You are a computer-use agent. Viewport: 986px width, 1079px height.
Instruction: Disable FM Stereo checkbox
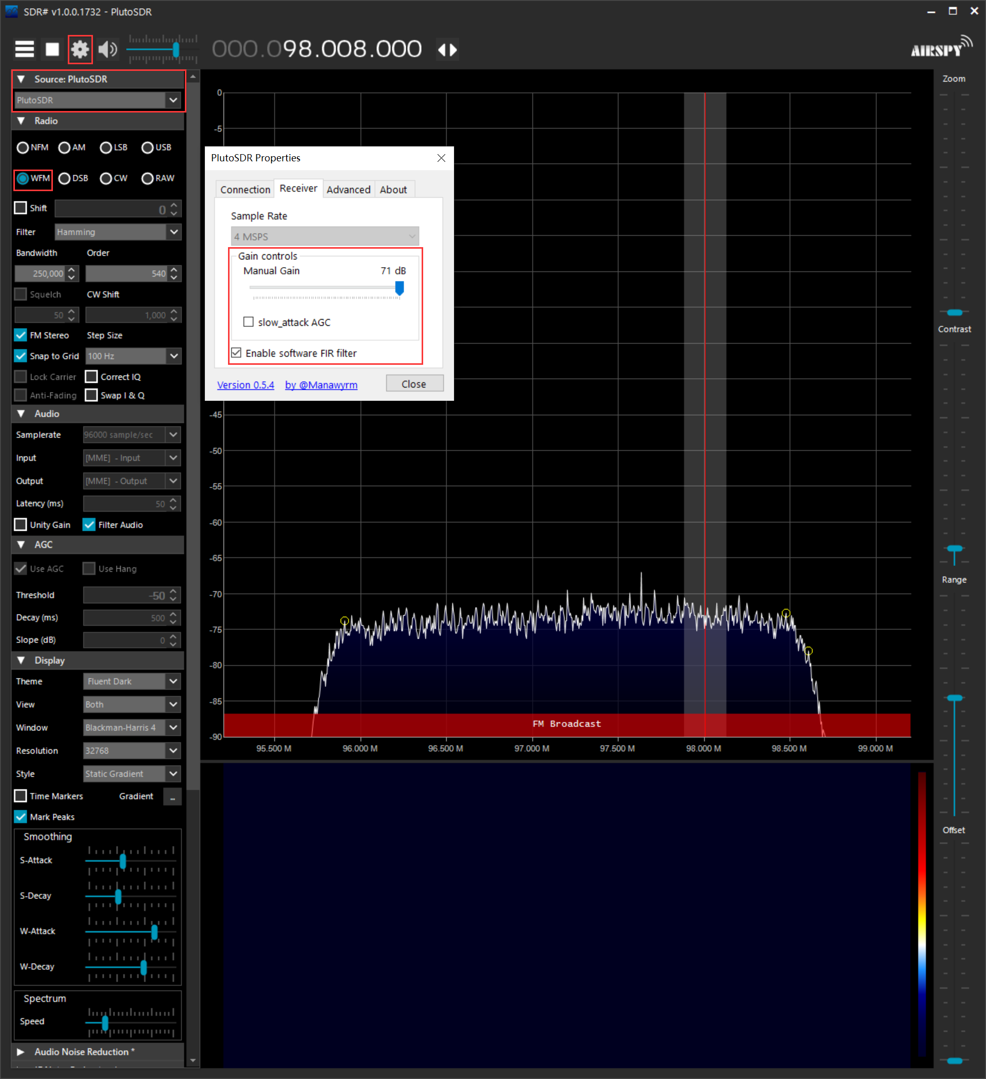[21, 335]
